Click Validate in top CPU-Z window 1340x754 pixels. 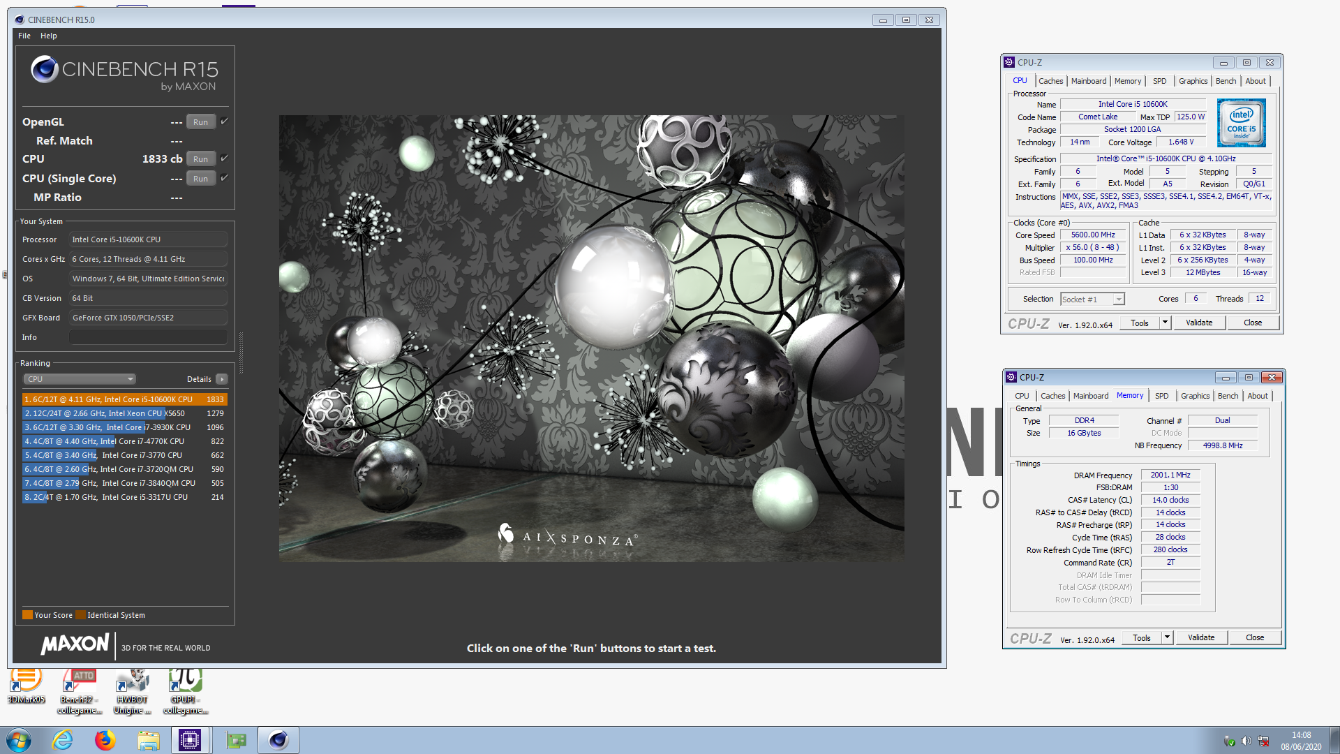coord(1199,323)
